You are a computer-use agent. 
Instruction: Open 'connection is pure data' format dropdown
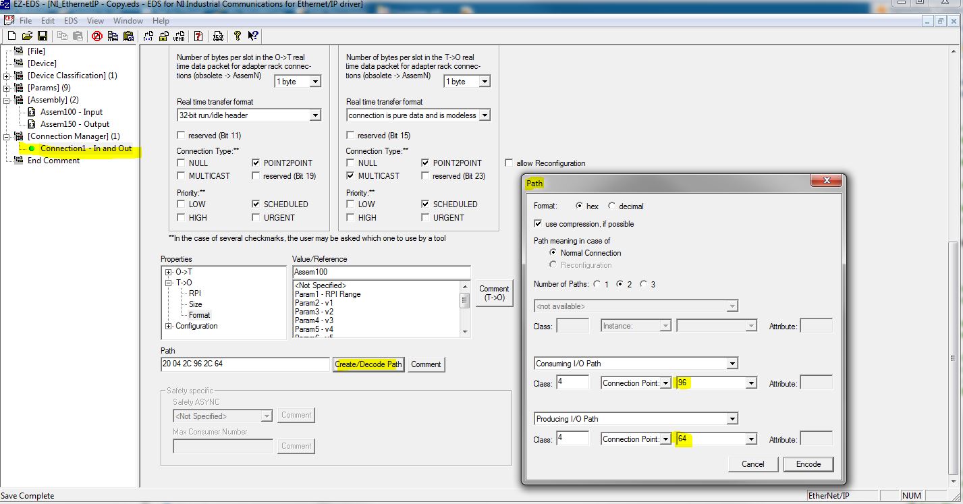tap(485, 115)
